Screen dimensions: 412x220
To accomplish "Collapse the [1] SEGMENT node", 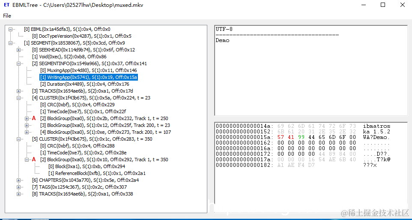I will pyautogui.click(x=11, y=43).
